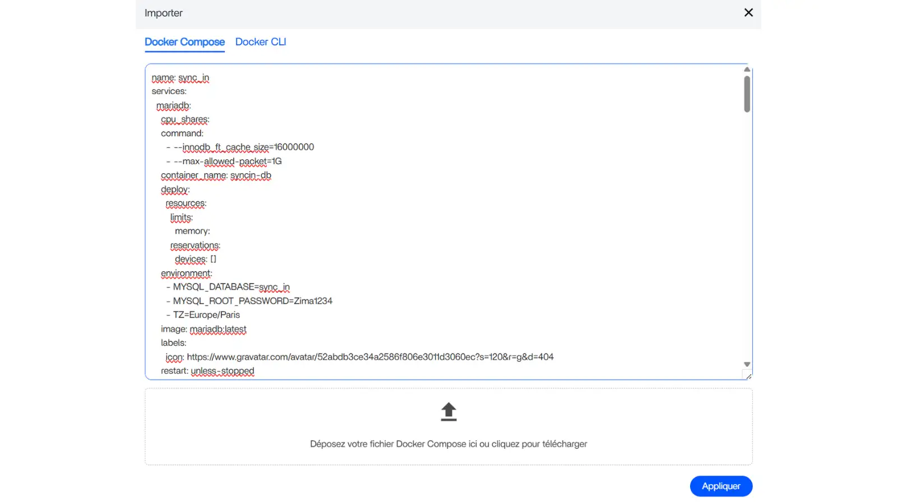Viewport: 897px width, 502px height.
Task: Place cursor on 'container_name: syncin-db'
Action: tap(216, 175)
